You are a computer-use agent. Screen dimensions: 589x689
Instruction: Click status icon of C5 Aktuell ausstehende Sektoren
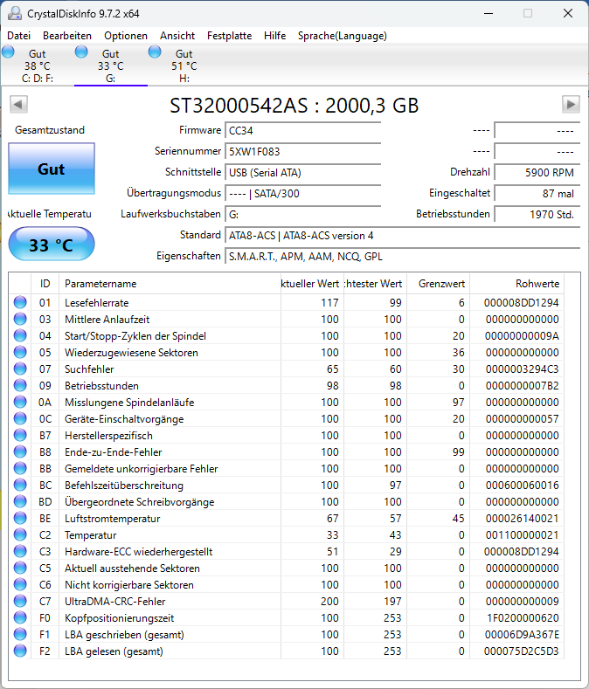20,568
